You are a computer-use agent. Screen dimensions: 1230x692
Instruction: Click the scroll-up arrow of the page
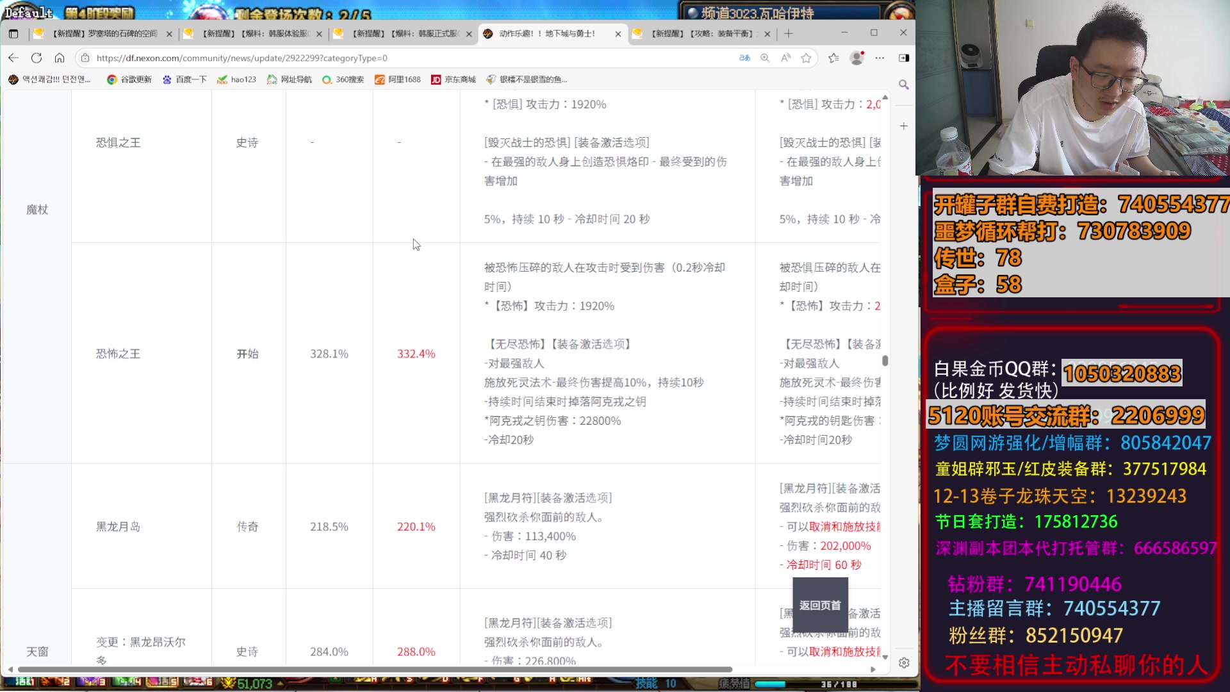coord(885,97)
